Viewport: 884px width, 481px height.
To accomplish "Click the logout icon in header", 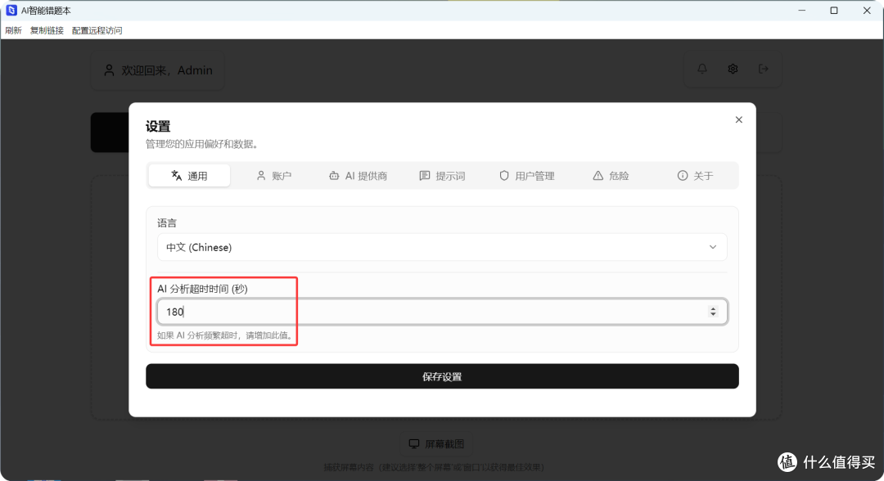I will pos(764,69).
